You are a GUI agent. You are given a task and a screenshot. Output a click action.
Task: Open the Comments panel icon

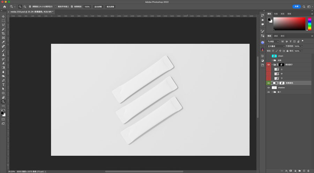pyautogui.click(x=262, y=24)
